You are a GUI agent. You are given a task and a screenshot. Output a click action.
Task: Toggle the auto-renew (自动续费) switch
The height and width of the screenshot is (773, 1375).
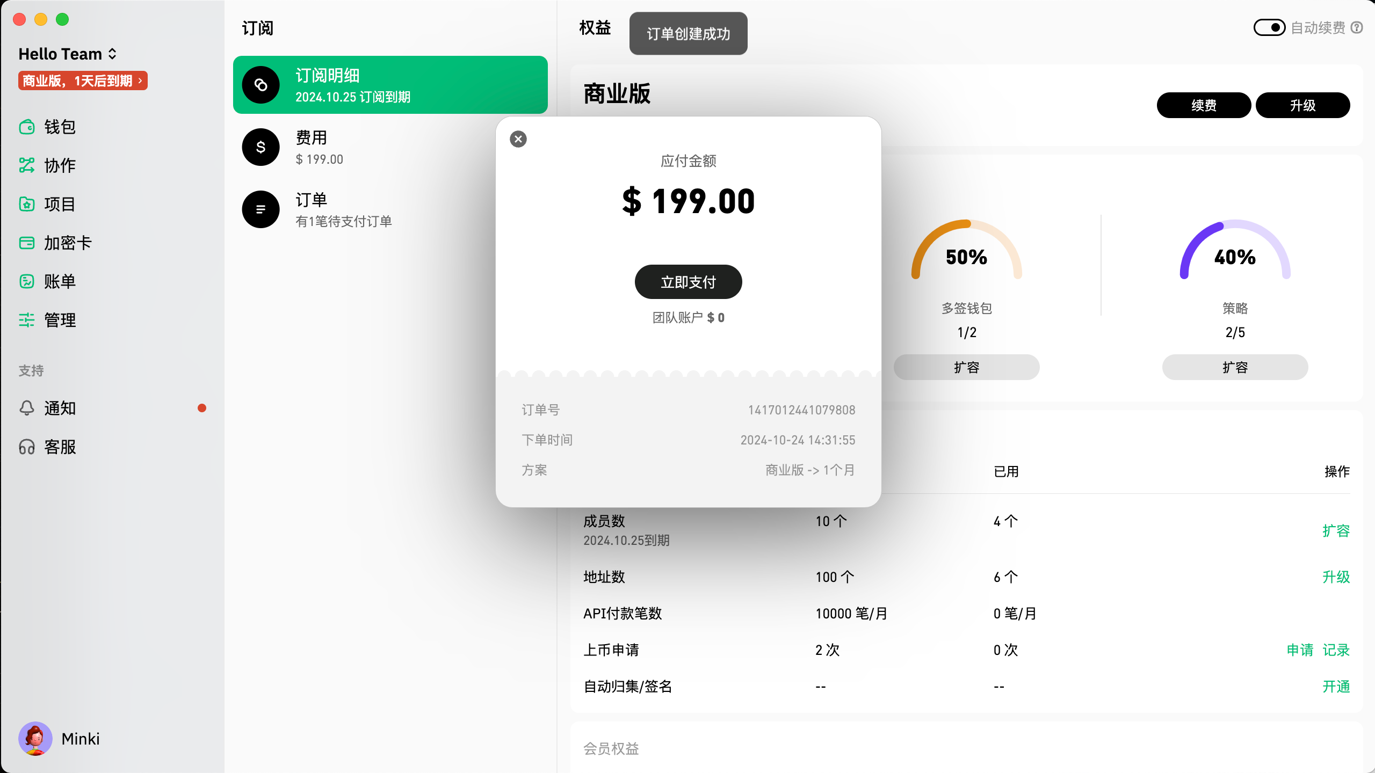point(1269,27)
